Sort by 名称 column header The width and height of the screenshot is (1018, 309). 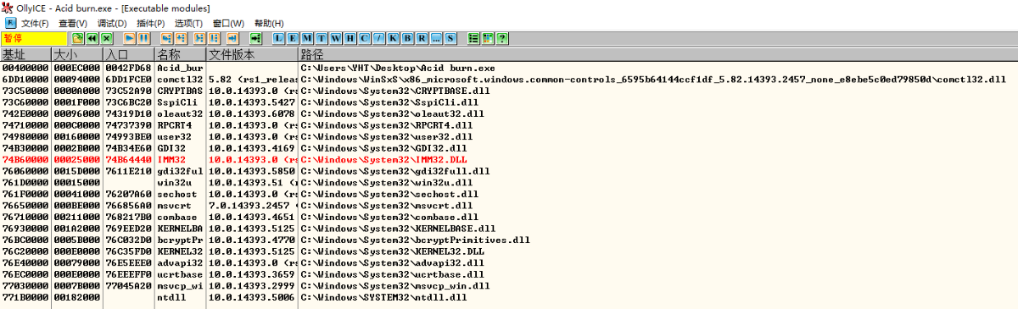pos(181,54)
